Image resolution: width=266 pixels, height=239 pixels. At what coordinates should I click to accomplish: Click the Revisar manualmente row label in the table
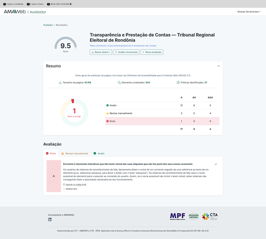(x=121, y=113)
